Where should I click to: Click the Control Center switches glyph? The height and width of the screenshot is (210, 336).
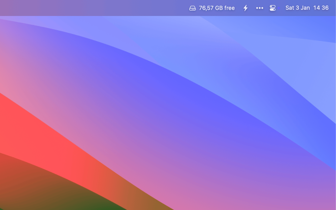pyautogui.click(x=272, y=8)
